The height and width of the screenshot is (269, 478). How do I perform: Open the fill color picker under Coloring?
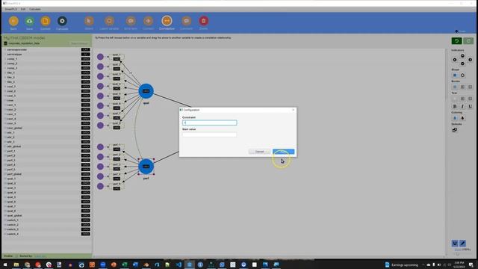pyautogui.click(x=455, y=118)
